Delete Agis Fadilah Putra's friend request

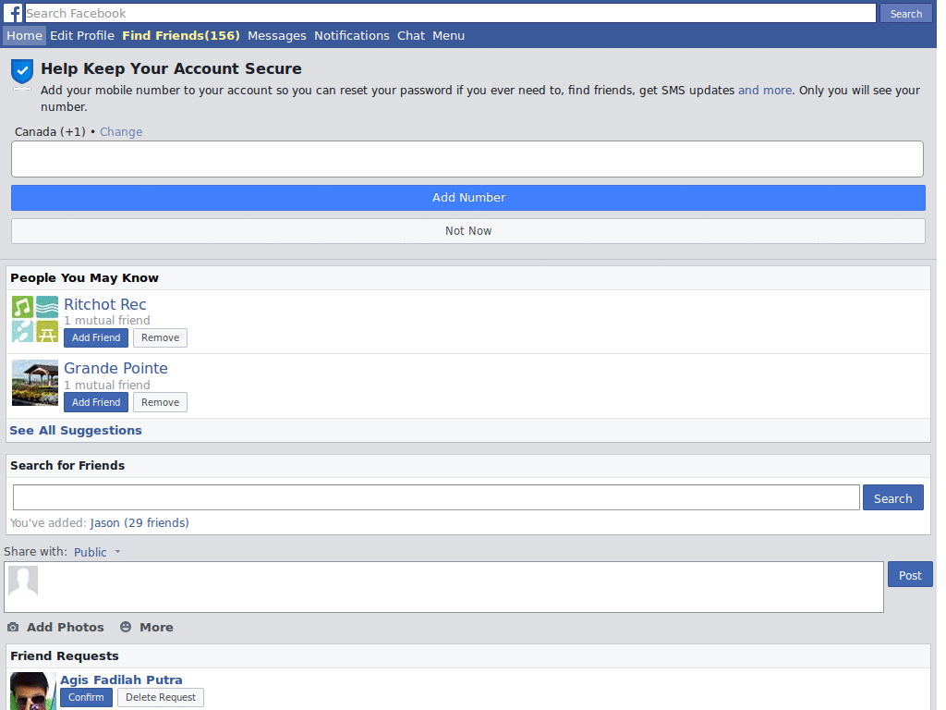(x=161, y=697)
